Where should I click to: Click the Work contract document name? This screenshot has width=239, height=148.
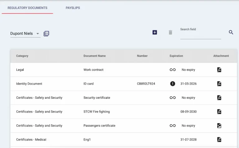(x=93, y=70)
